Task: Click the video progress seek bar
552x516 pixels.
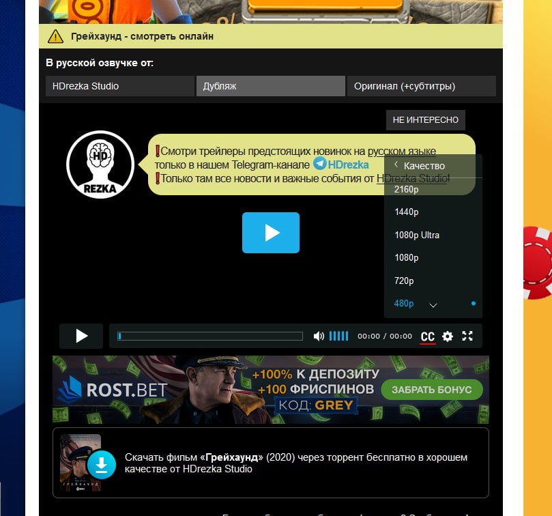Action: pyautogui.click(x=210, y=336)
